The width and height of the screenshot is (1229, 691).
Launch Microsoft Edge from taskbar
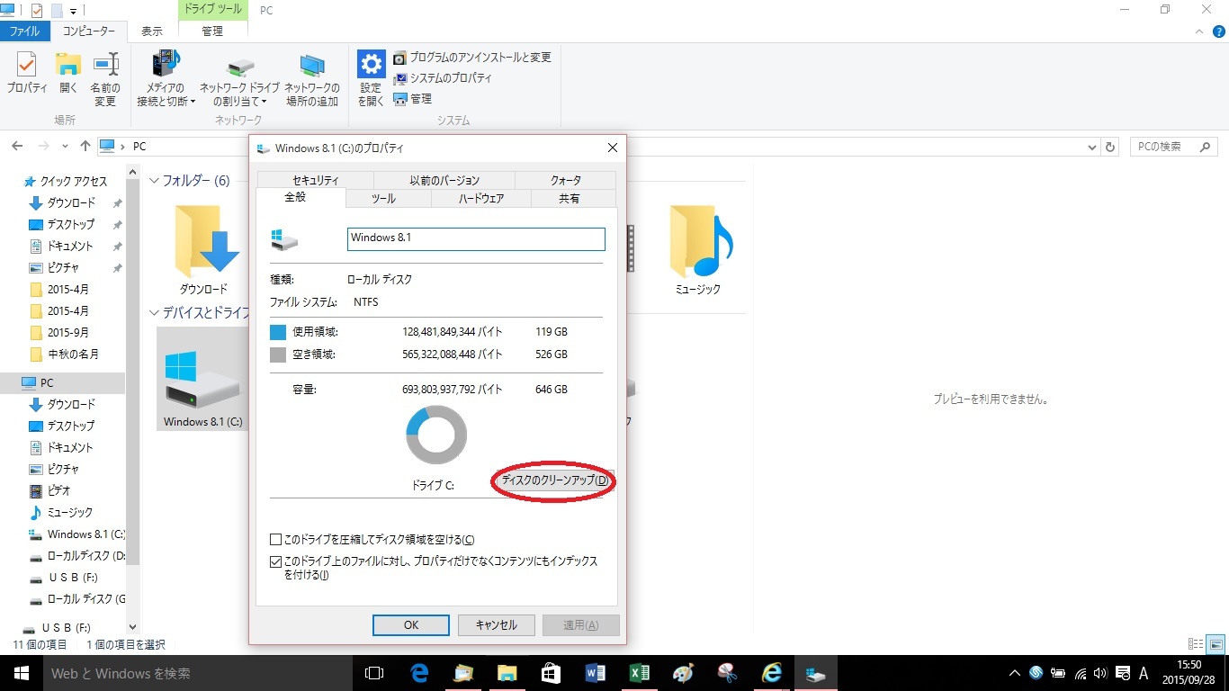(419, 673)
